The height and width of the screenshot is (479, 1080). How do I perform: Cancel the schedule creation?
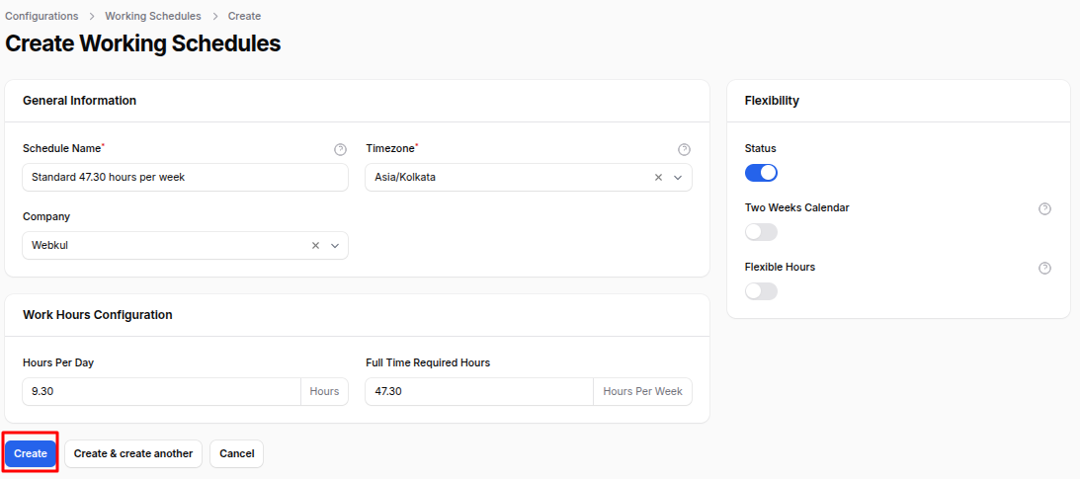point(236,453)
